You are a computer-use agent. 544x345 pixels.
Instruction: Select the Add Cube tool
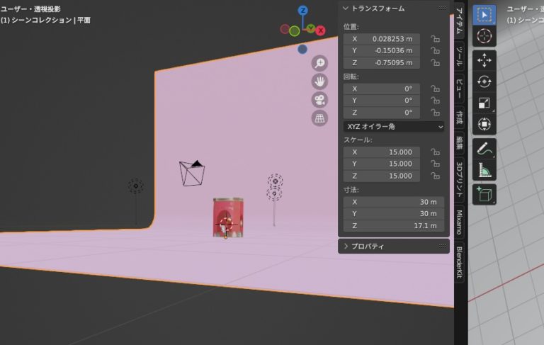[x=484, y=194]
